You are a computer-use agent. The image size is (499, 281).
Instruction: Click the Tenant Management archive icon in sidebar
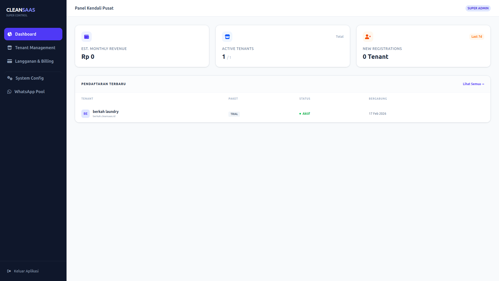tap(10, 48)
